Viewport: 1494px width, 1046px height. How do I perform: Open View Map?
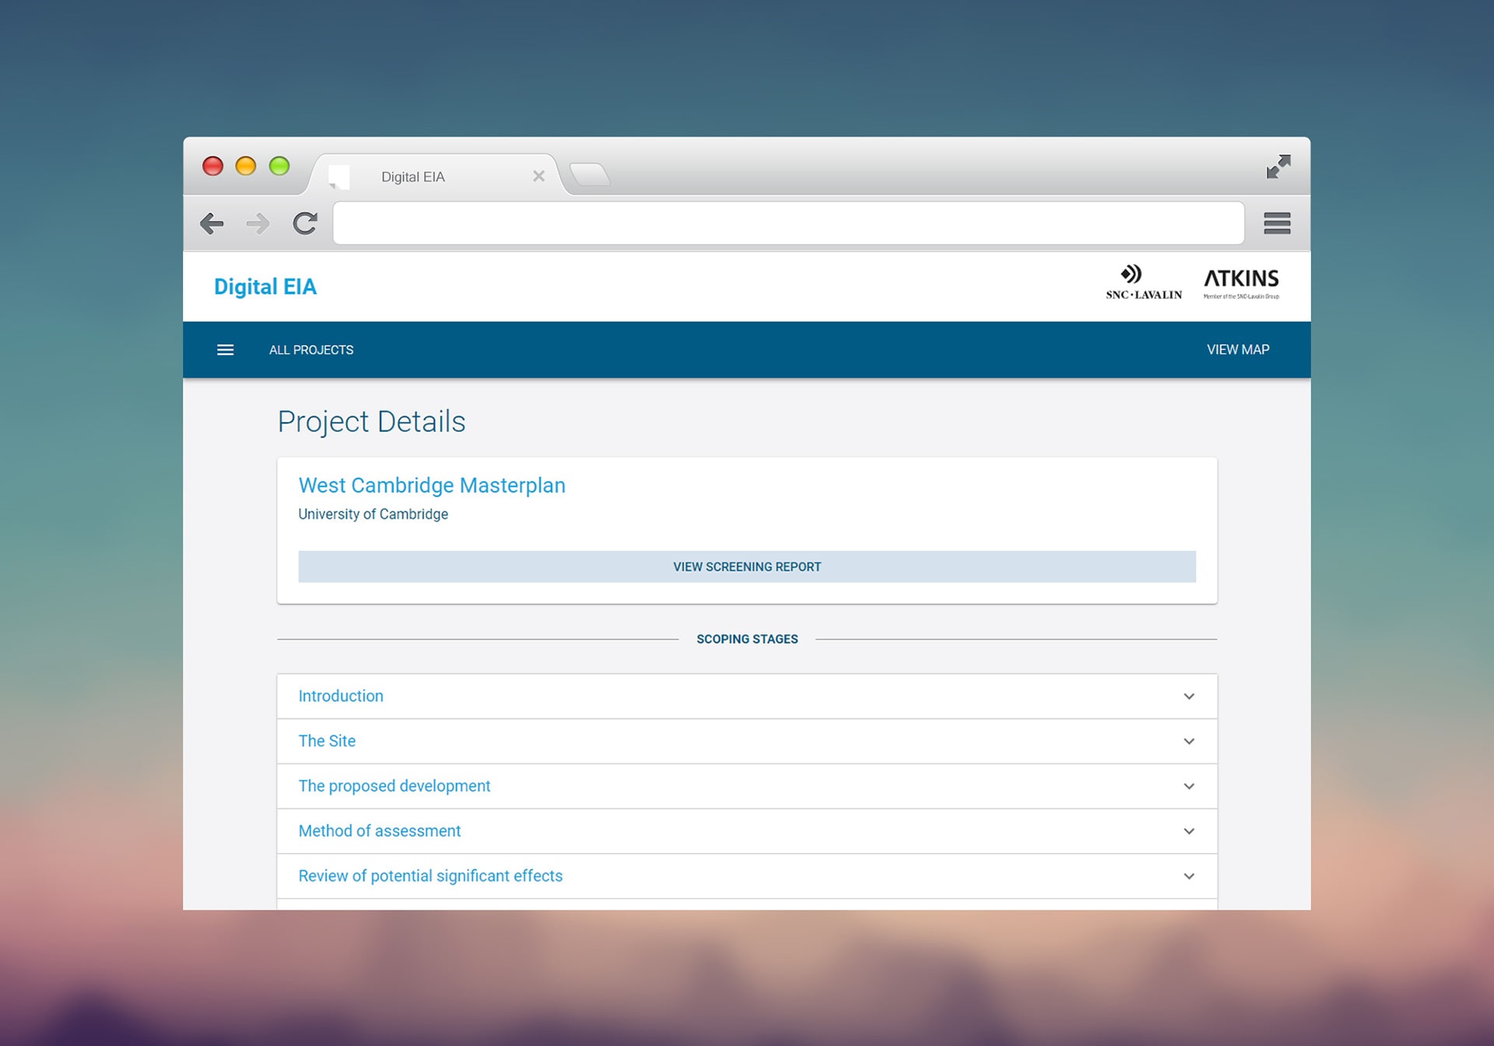coord(1237,350)
